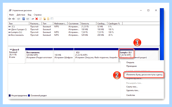The height and width of the screenshot is (107, 172).
Task: Click the 7,23 ГБ free space cell
Action: click(x=100, y=32)
